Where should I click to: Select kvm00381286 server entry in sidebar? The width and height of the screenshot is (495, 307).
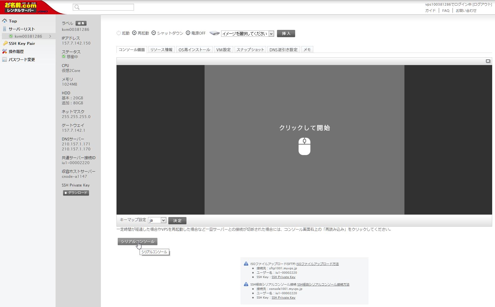(28, 36)
